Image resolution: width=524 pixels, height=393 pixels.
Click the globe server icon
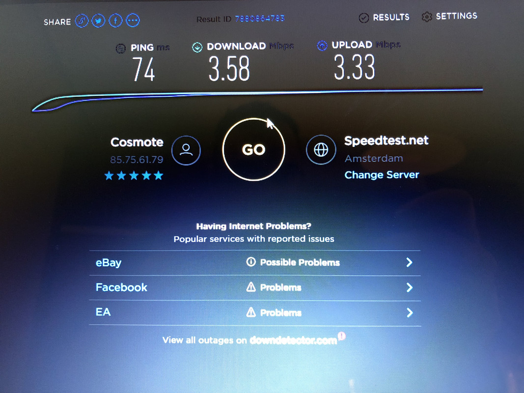click(x=321, y=150)
